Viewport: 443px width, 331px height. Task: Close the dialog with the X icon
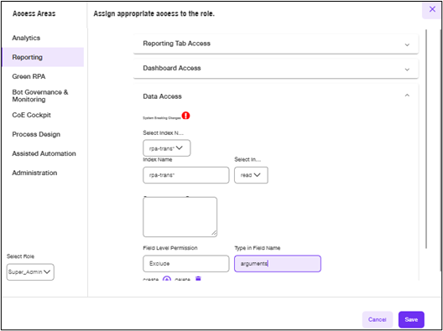pos(432,9)
